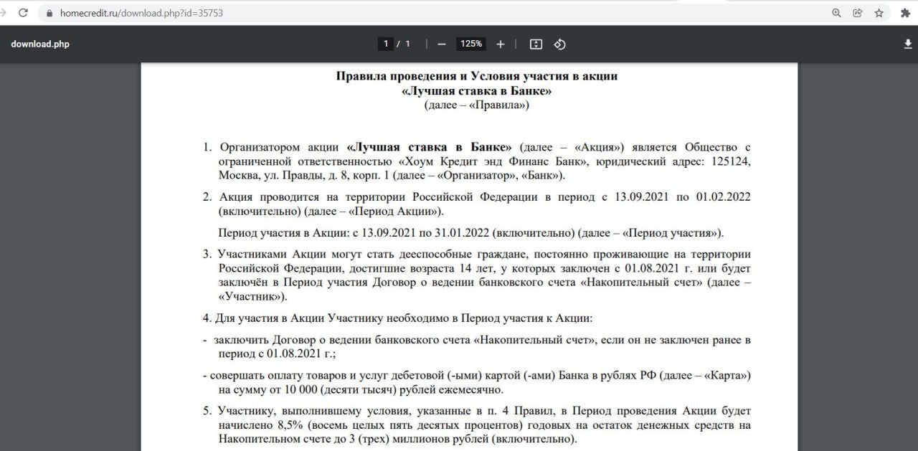The height and width of the screenshot is (451, 918).
Task: Click the line 'Накопительном счете до 3 (трех) миллионов рублей'
Action: 398,439
